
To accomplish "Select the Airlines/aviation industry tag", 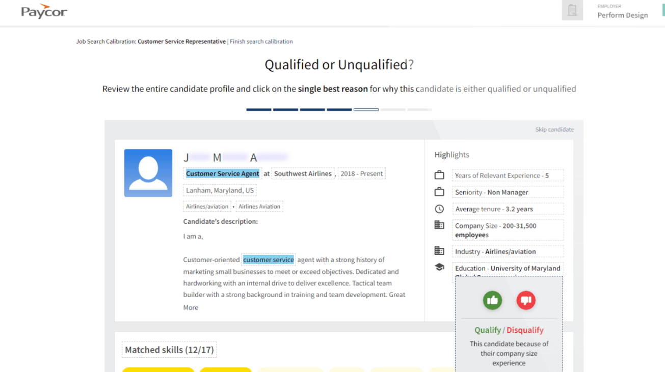I will pos(207,207).
